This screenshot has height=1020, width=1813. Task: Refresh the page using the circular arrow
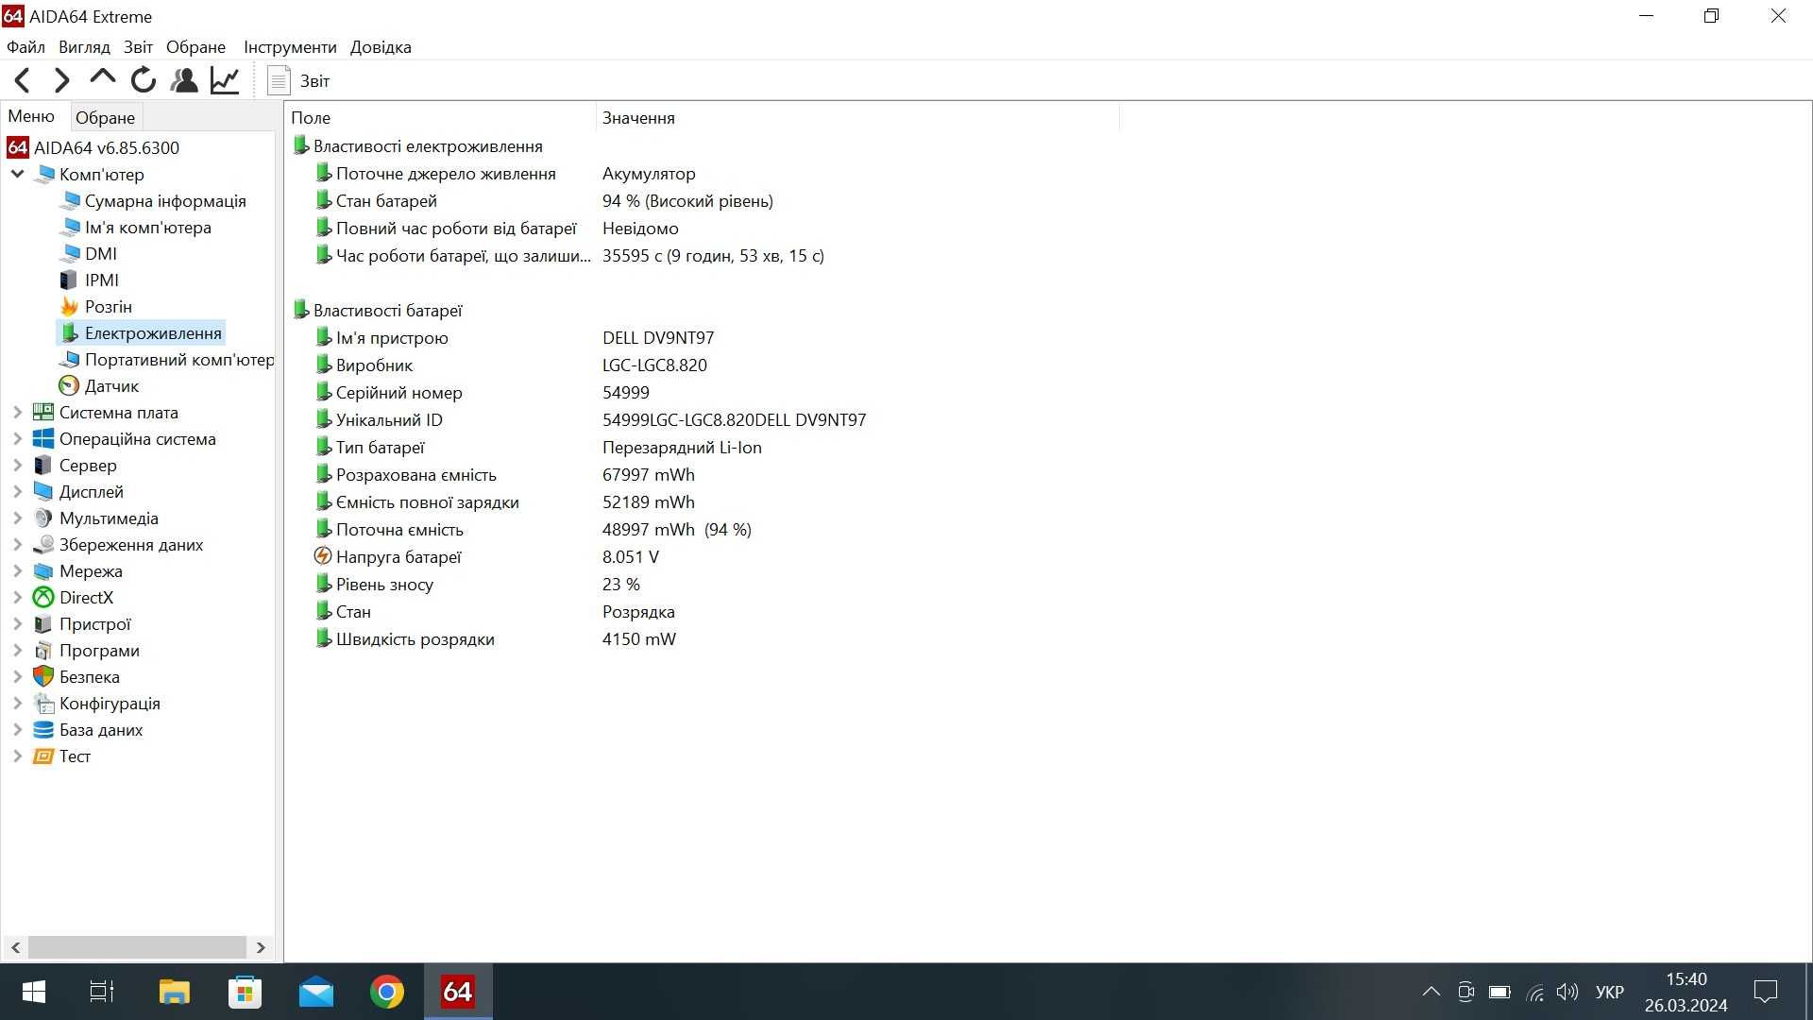(144, 80)
